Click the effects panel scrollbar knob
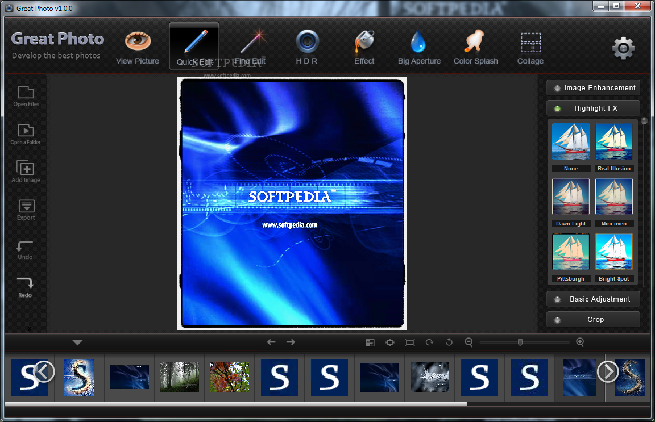Viewport: 655px width, 422px height. [644, 120]
